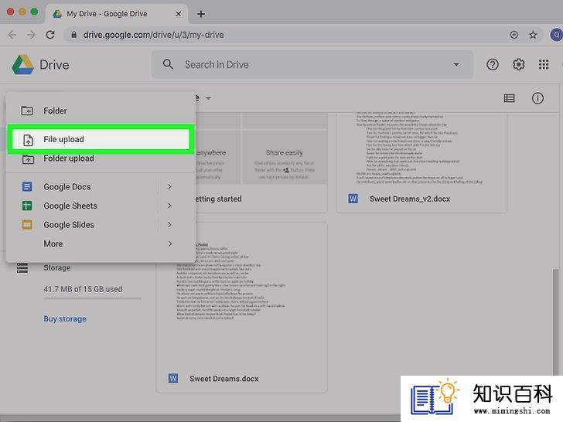Click the Storage stack icon in sidebar
Viewport: 563px width, 422px height.
22,267
